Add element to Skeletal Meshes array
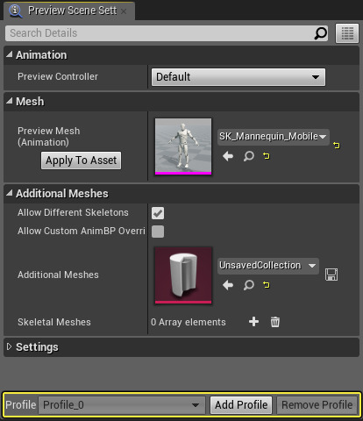The height and width of the screenshot is (421, 363). [x=253, y=322]
